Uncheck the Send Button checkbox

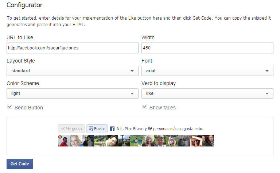tap(10, 107)
